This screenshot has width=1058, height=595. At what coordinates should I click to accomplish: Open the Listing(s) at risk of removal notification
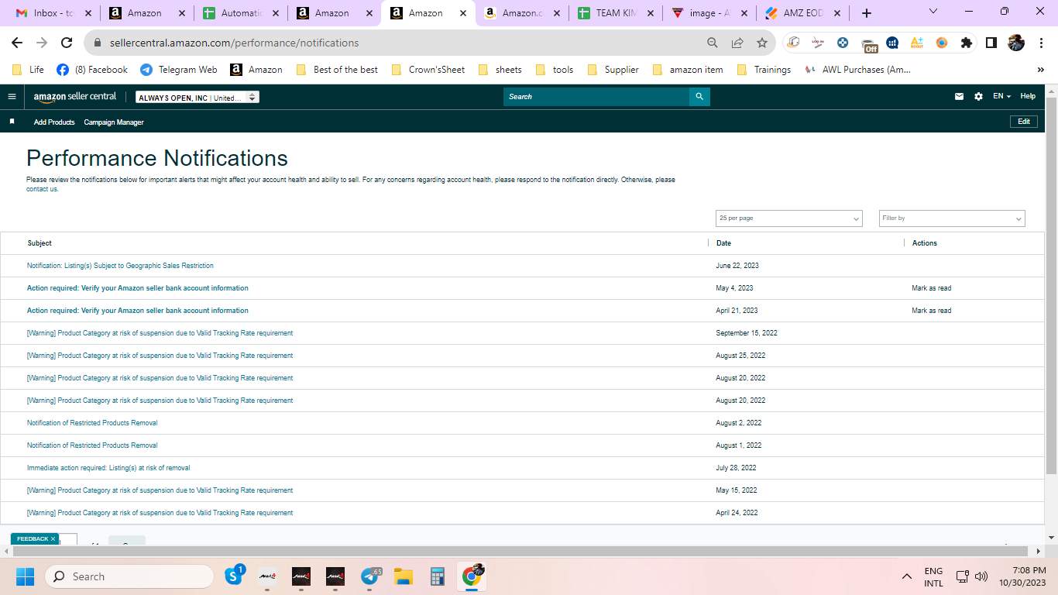tap(108, 468)
